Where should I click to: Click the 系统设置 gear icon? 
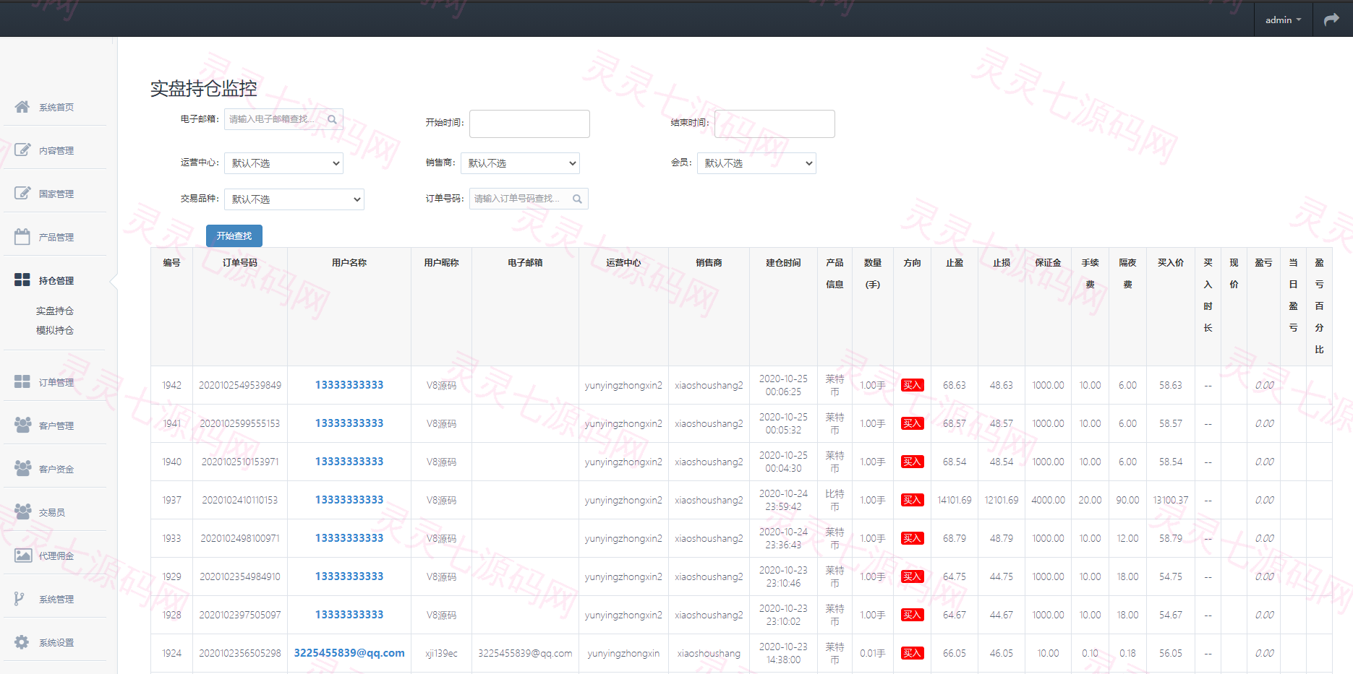click(22, 641)
